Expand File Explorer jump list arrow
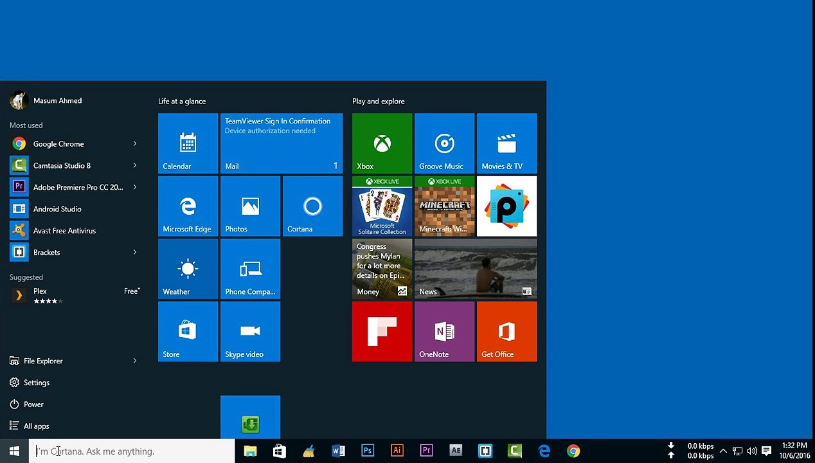 click(135, 361)
